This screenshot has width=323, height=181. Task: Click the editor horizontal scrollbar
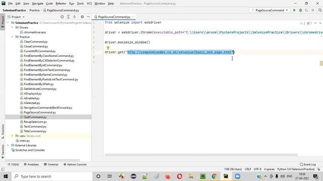pos(201,155)
